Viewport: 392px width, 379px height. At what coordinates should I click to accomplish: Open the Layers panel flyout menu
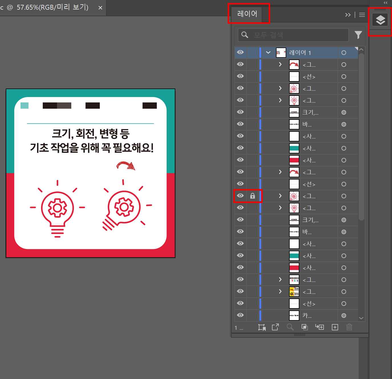[x=362, y=15]
